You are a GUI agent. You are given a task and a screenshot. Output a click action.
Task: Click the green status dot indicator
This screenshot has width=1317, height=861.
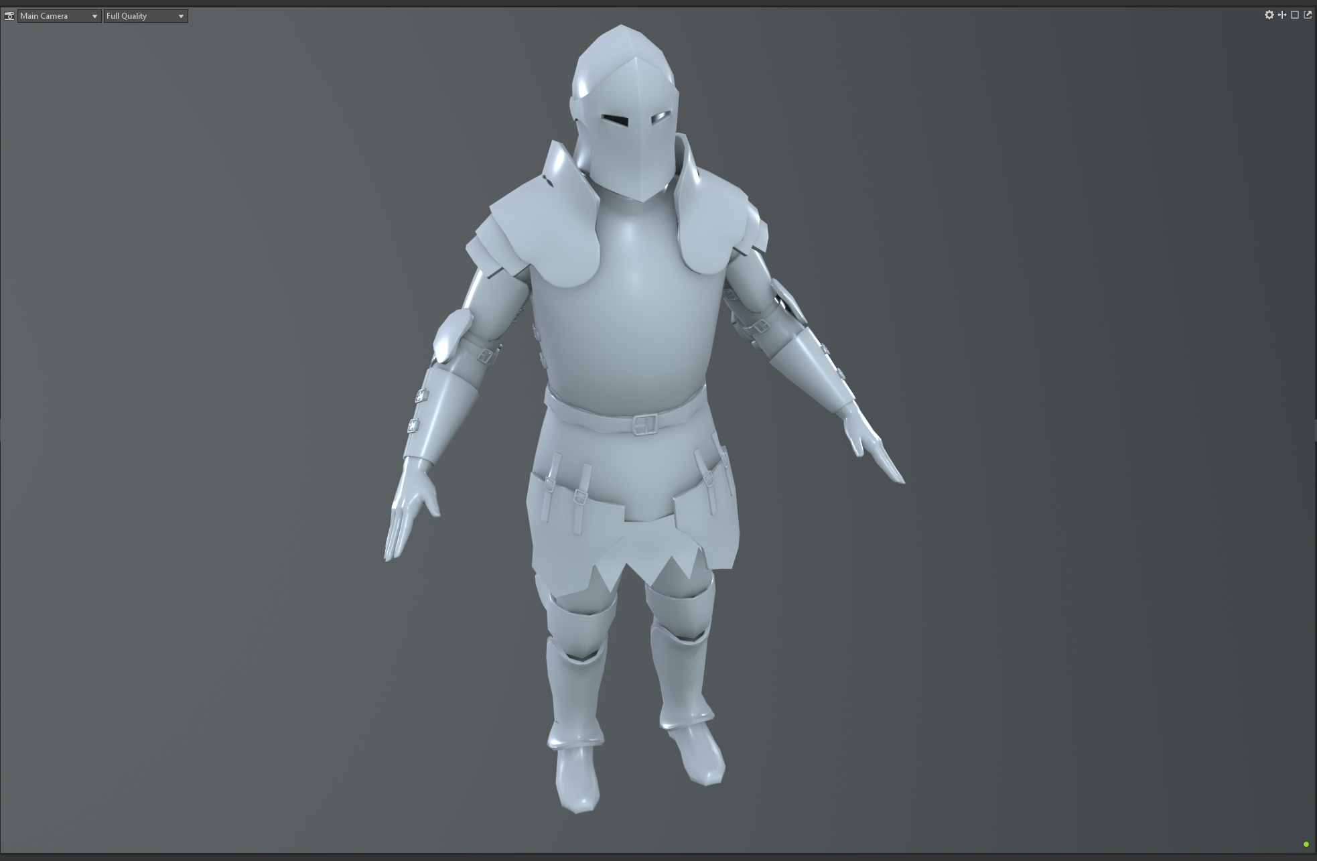pos(1306,844)
